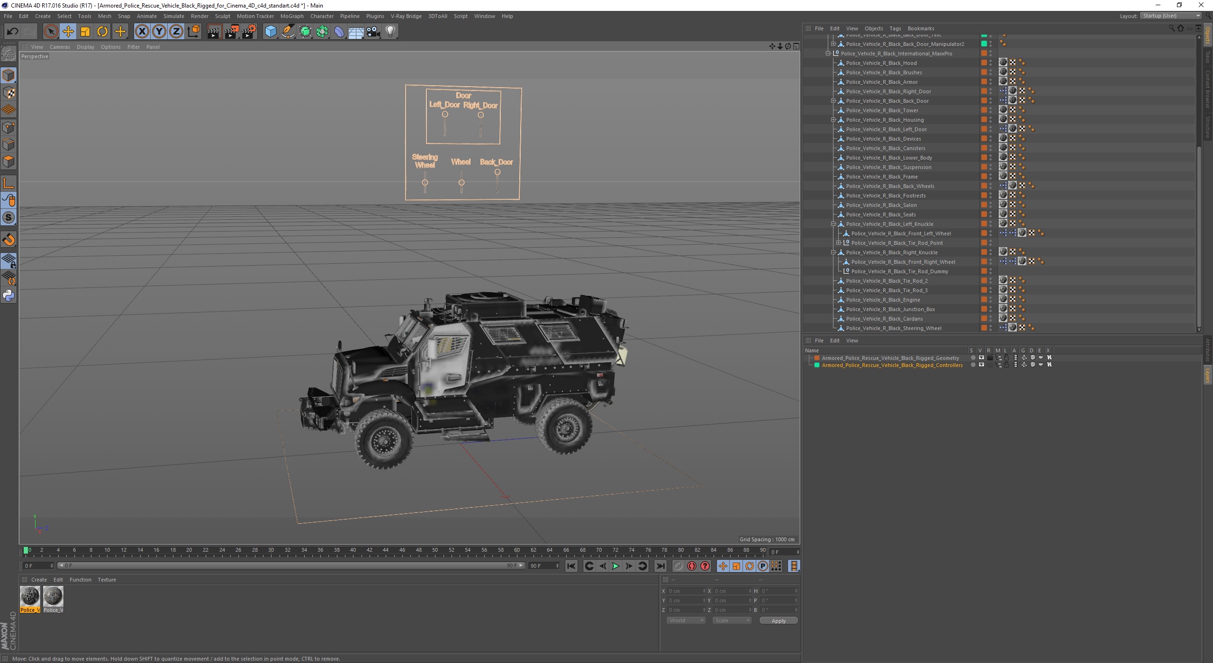Activate the Scale tool in the top toolbar
1213x663 pixels.
click(x=85, y=32)
